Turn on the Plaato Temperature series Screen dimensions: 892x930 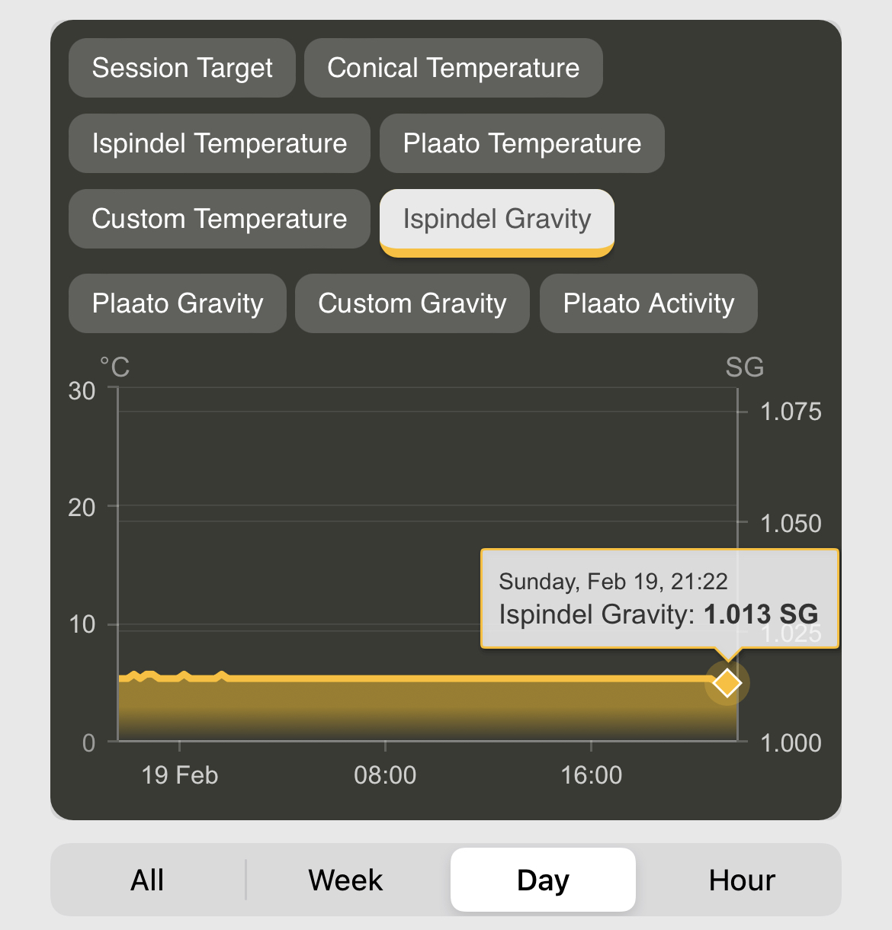521,143
